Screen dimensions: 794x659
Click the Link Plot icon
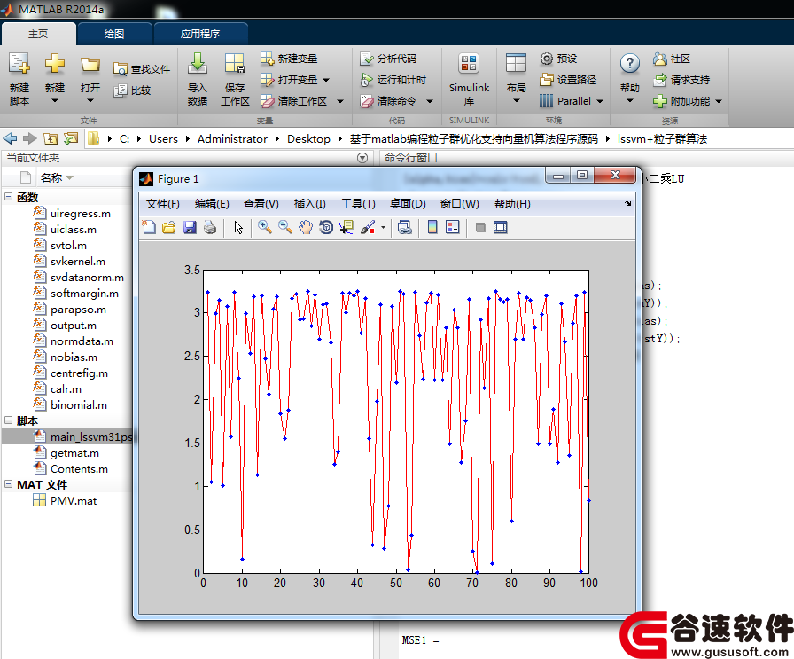click(x=405, y=227)
